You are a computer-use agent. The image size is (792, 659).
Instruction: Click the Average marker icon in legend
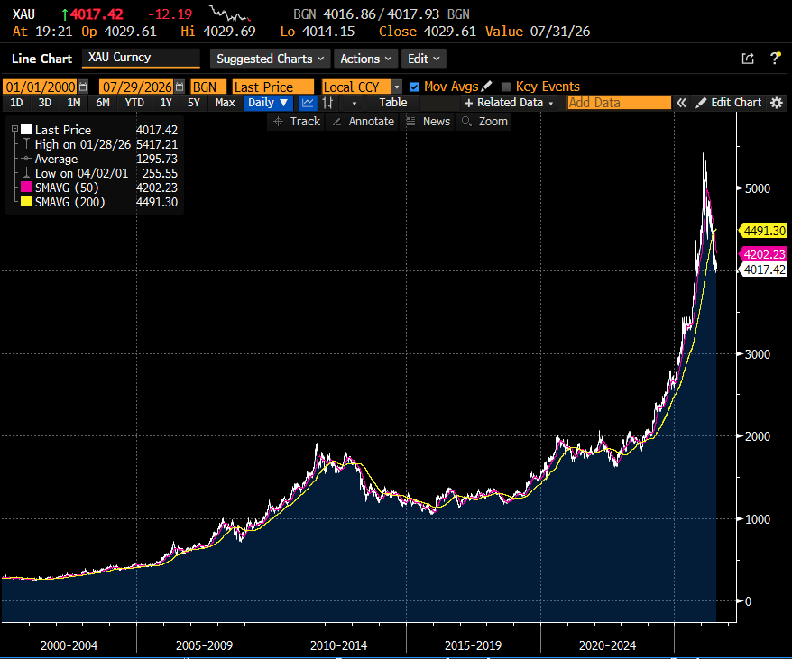27,159
